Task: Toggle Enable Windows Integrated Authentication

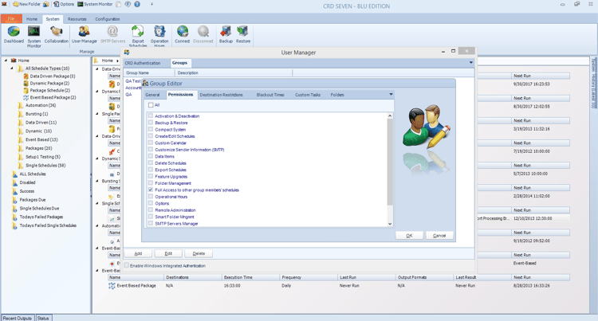Action: 127,265
